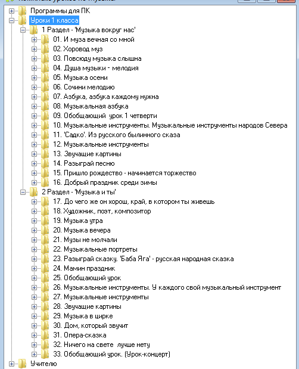299x369 pixels.
Task: Click folder icon next to 'Учителю'
Action: pyautogui.click(x=22, y=364)
